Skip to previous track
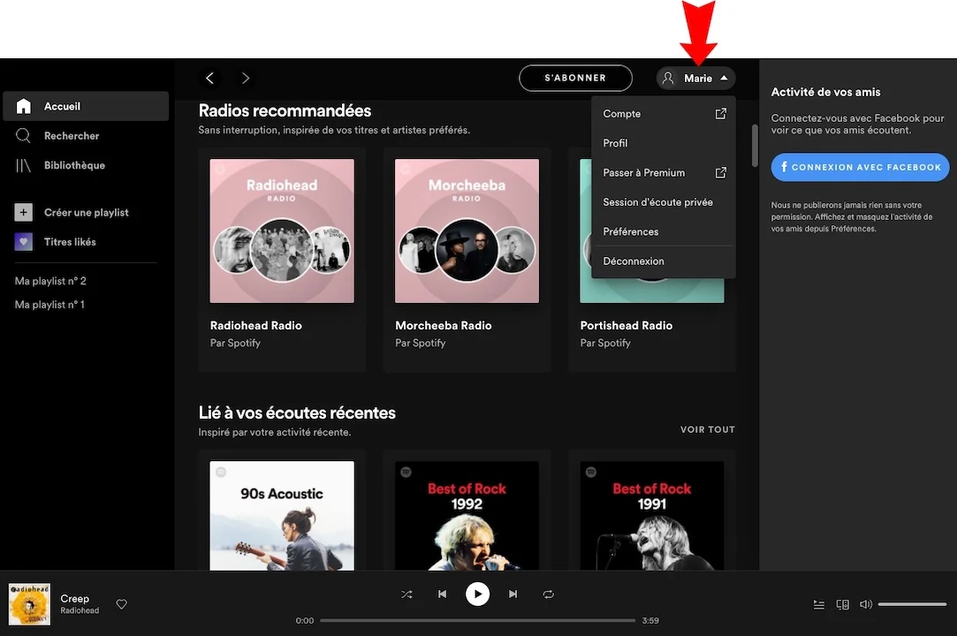This screenshot has height=636, width=957. pos(442,594)
